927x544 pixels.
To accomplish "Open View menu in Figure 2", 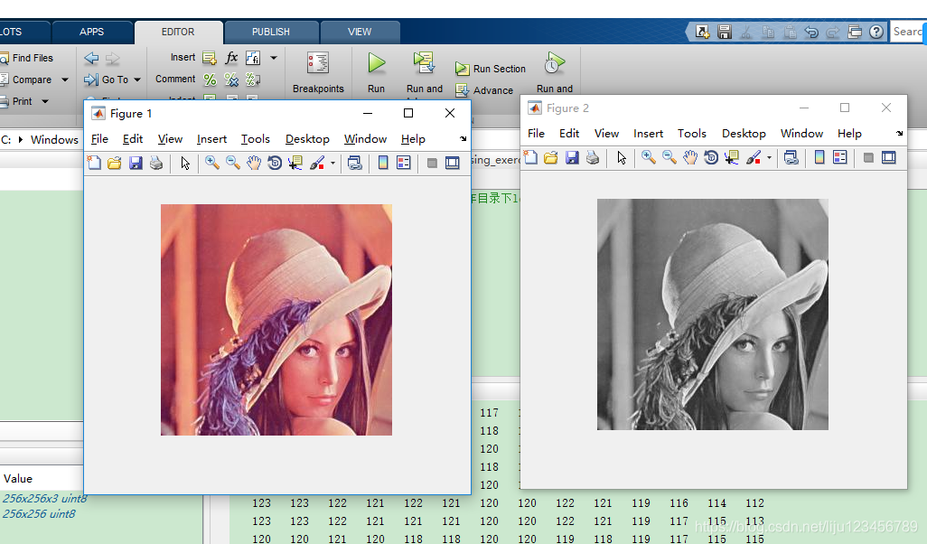I will (x=606, y=134).
